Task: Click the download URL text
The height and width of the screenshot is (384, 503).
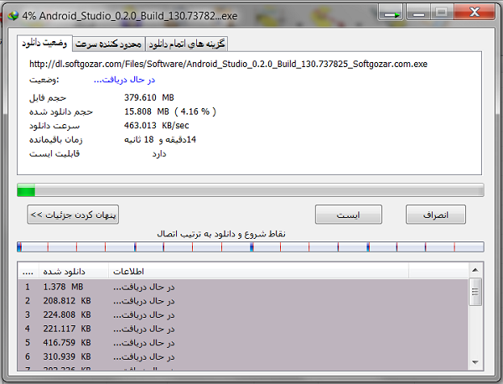Action: 228,65
